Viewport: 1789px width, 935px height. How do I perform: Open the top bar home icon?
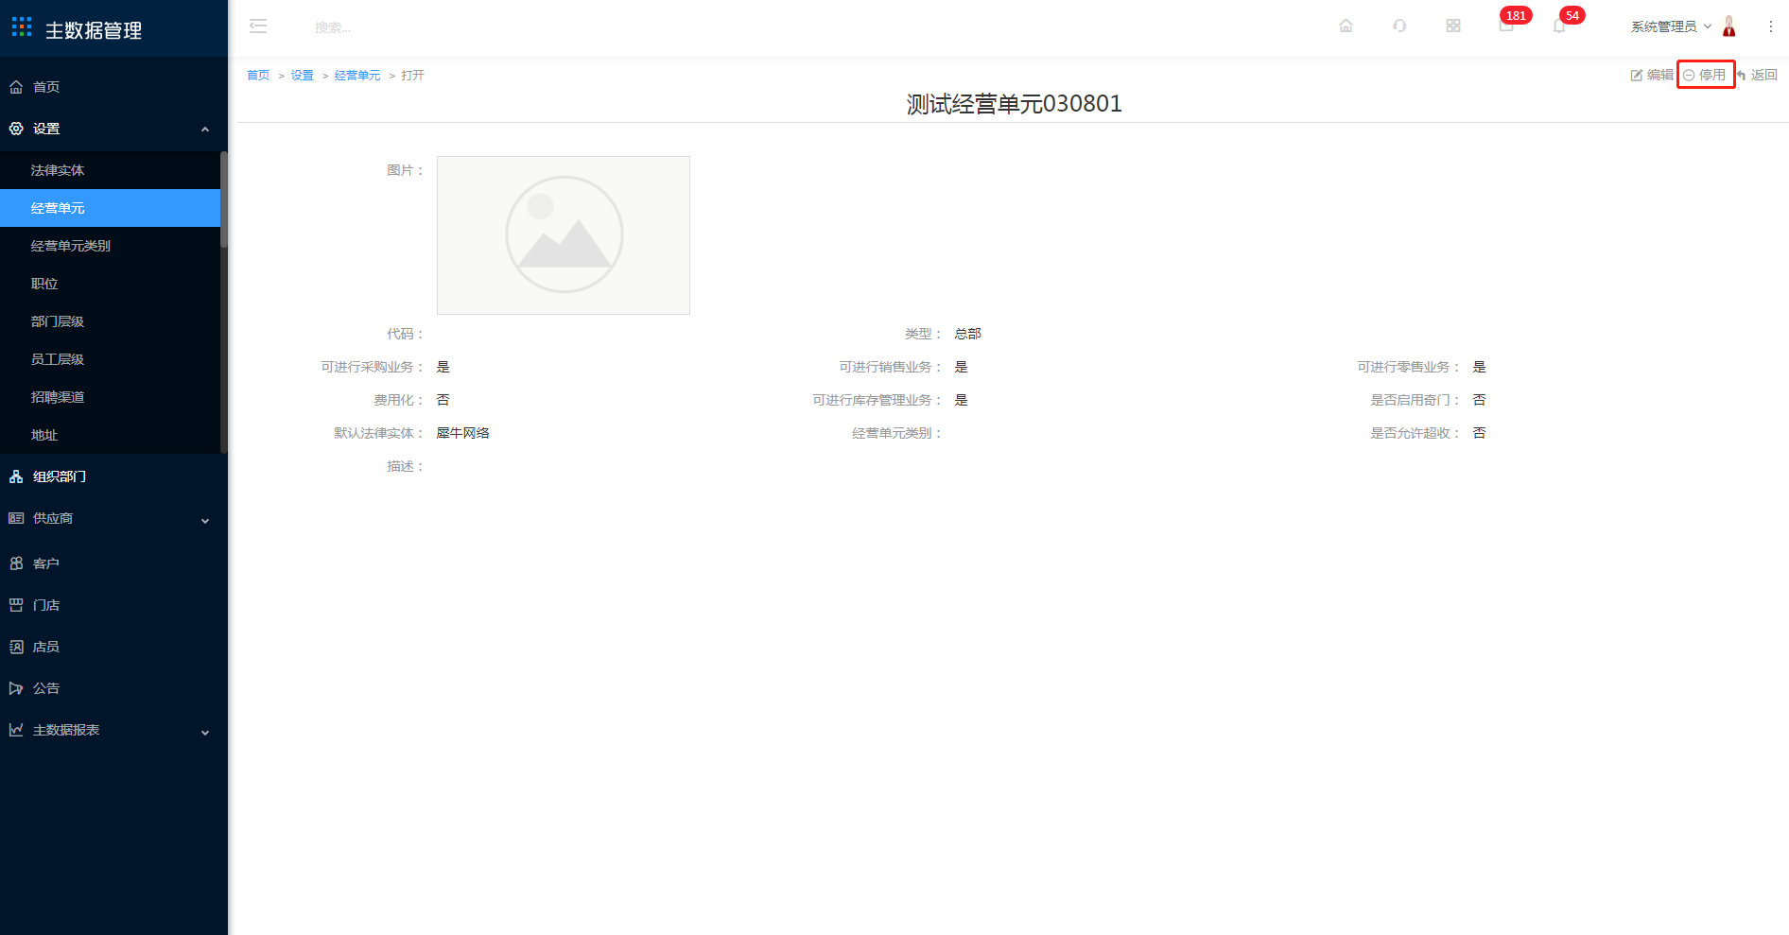(1346, 26)
